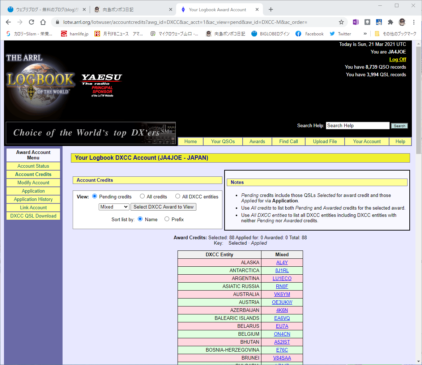422x365 pixels.
Task: Open the OneNote extension icon
Action: (x=355, y=22)
